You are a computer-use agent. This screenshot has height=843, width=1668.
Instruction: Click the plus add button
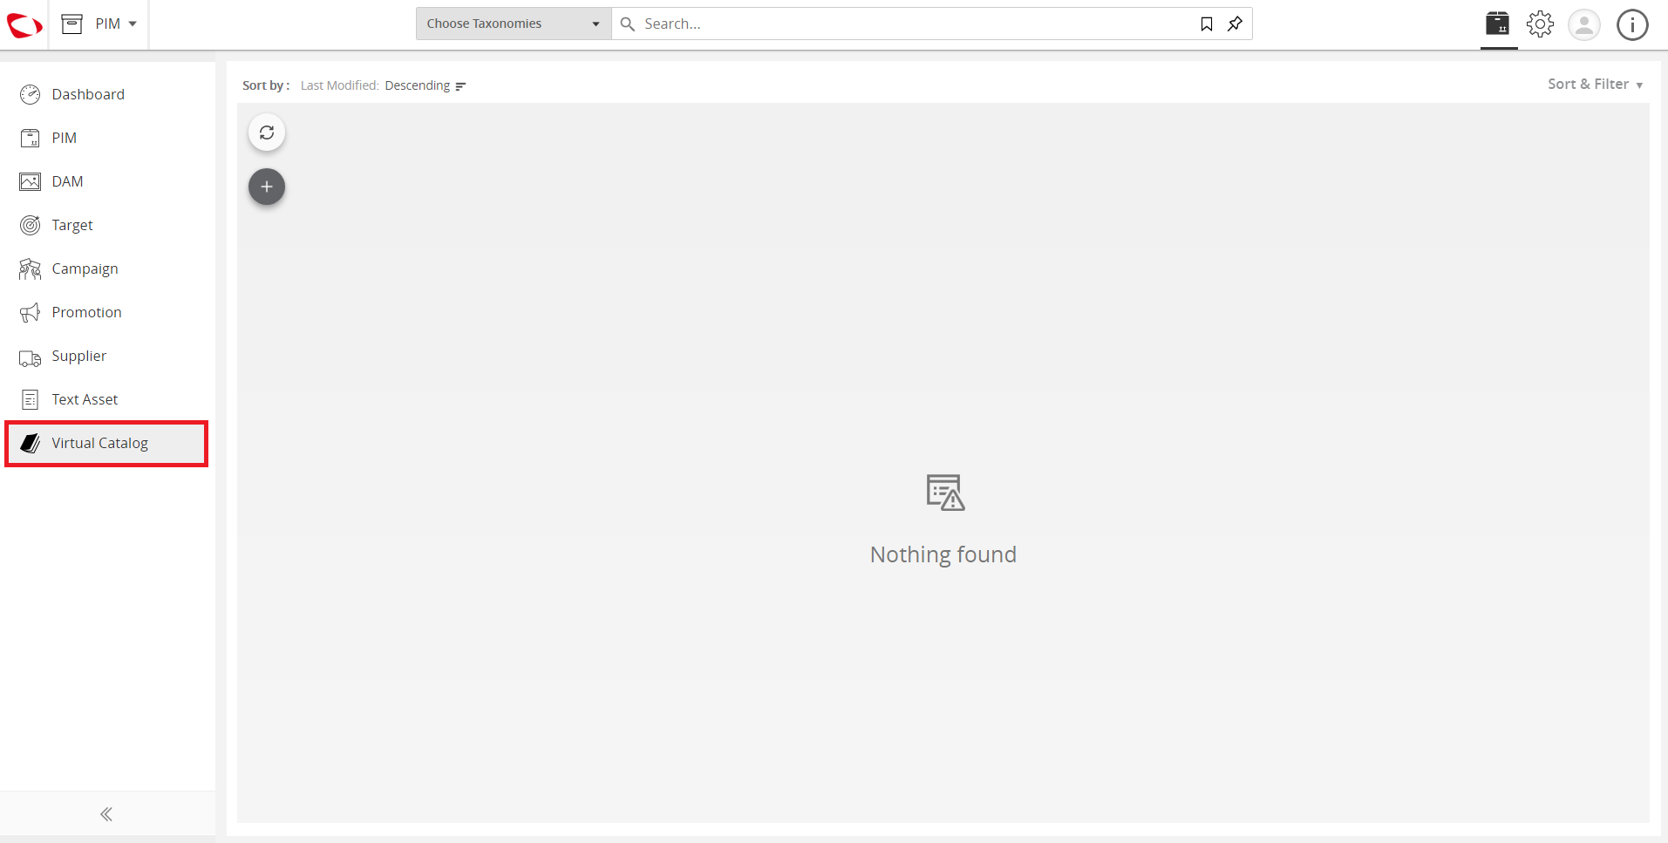pos(267,187)
